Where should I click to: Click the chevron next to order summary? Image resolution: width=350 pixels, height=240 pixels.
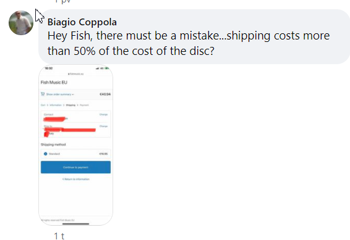click(x=73, y=94)
